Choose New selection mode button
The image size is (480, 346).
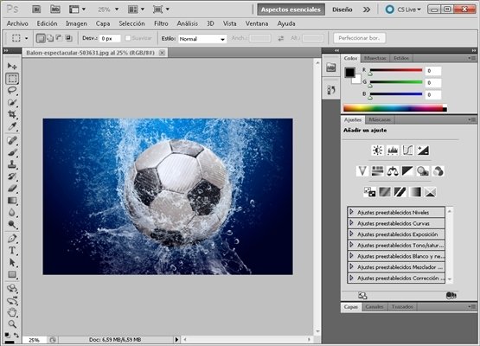41,38
